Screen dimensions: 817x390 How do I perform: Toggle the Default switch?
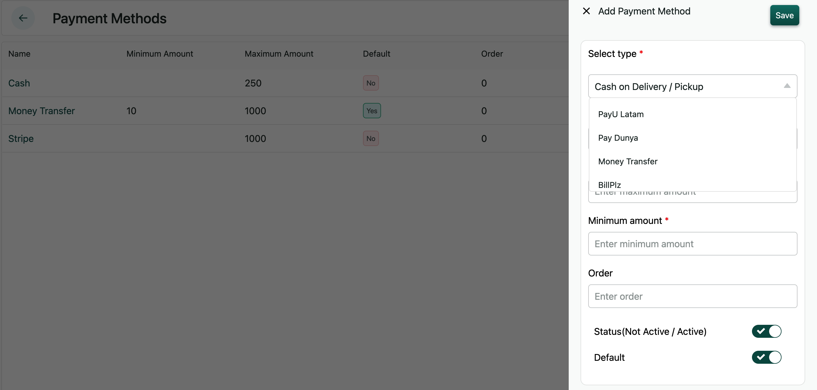pyautogui.click(x=766, y=357)
